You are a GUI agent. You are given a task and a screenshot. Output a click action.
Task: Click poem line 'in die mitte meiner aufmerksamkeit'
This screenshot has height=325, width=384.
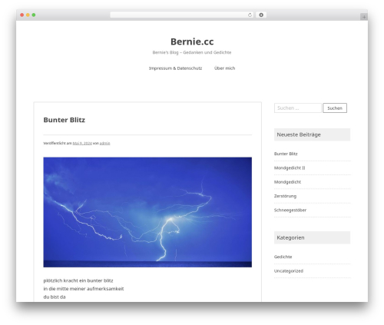(84, 289)
